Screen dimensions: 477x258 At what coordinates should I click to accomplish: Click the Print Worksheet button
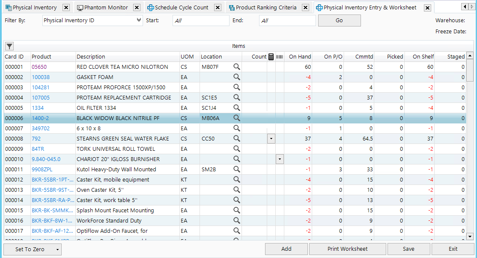pyautogui.click(x=347, y=249)
